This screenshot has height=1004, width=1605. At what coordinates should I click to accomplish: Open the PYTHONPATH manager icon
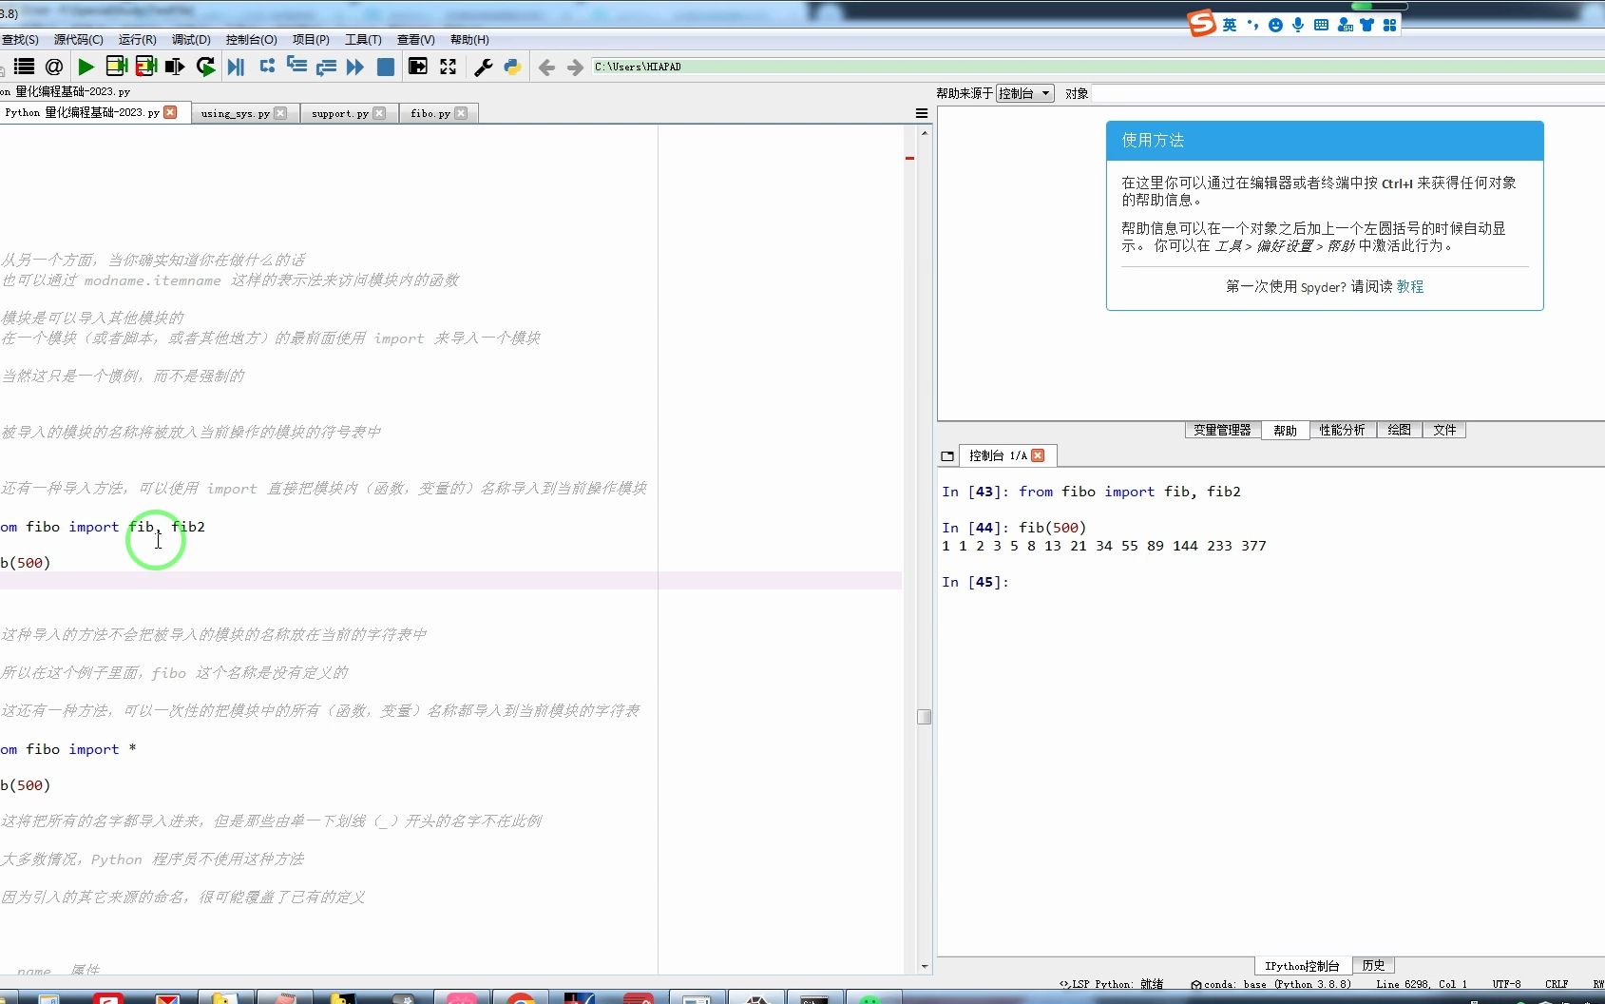click(x=512, y=67)
